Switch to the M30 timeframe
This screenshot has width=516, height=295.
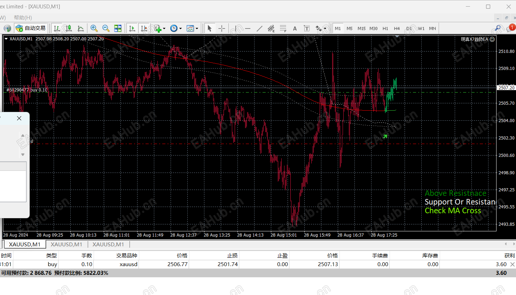[373, 29]
